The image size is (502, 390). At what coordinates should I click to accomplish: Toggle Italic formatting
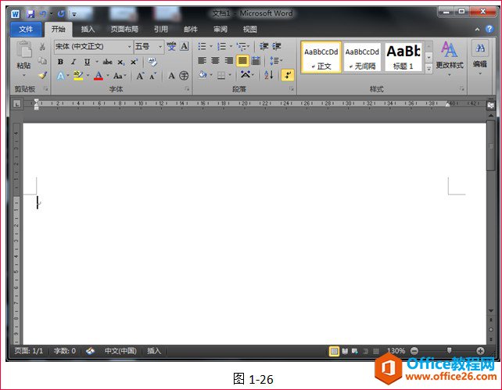click(x=73, y=62)
